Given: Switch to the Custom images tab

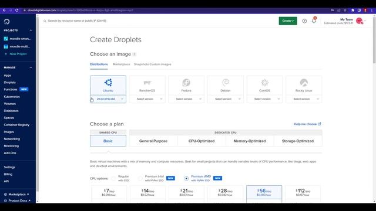Looking at the screenshot, I should pyautogui.click(x=160, y=64).
